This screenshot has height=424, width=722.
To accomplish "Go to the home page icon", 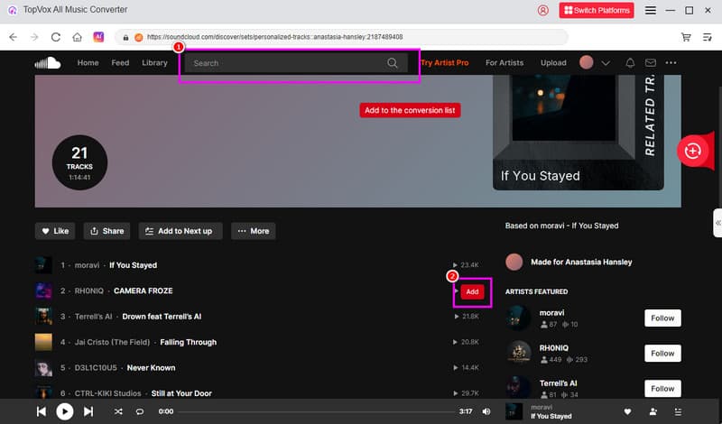I will pos(77,37).
